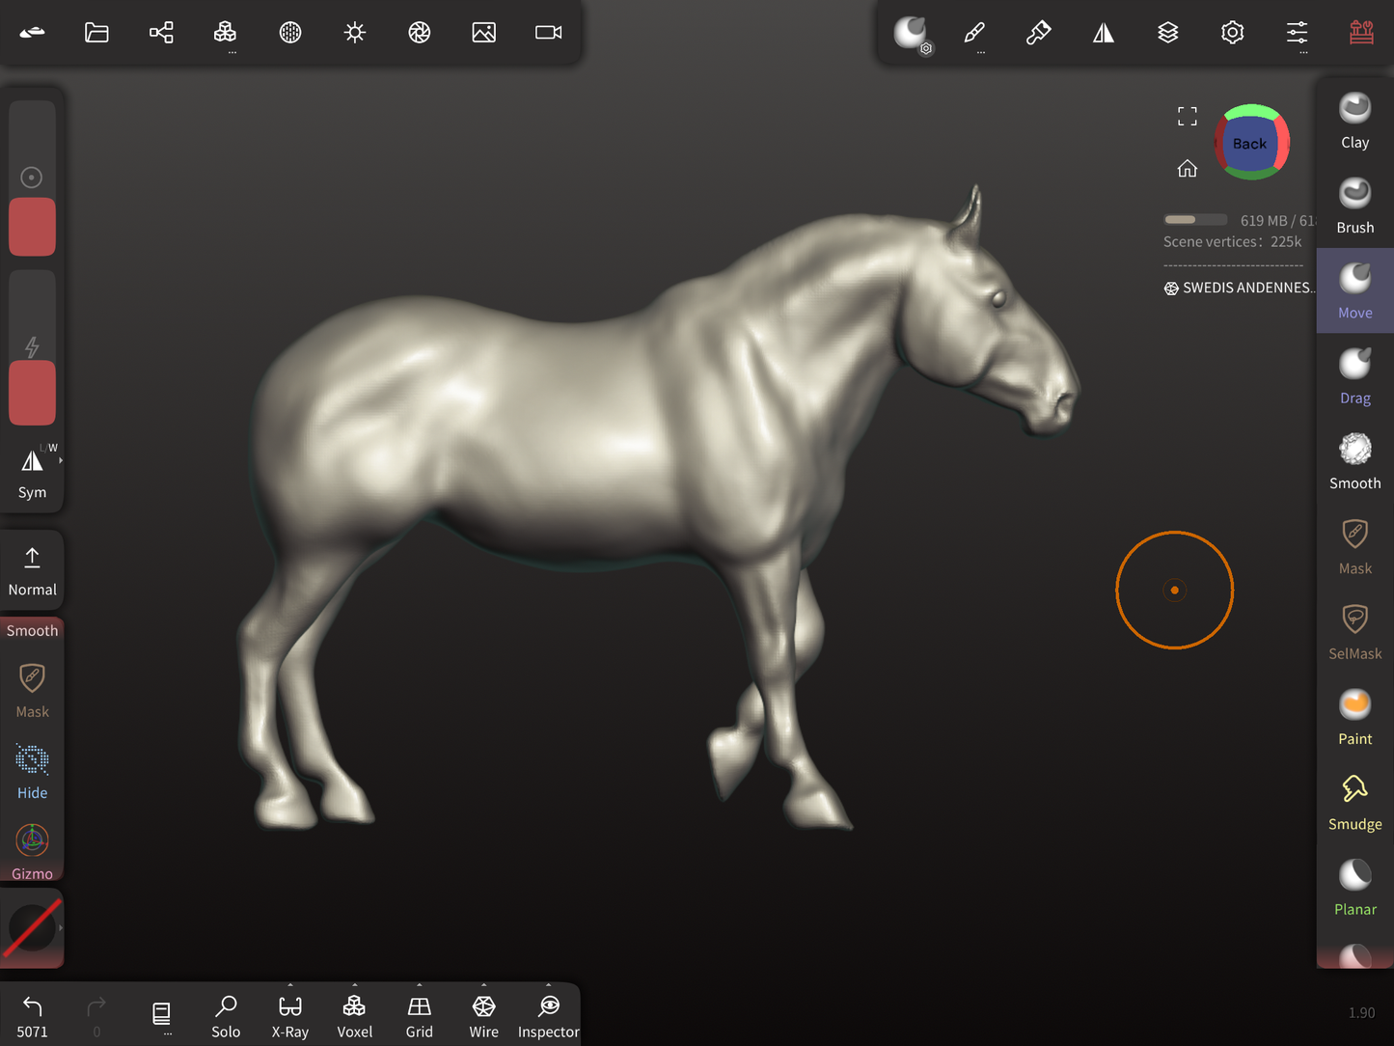Open the Gizmo tool
This screenshot has height=1046, width=1394.
(32, 850)
